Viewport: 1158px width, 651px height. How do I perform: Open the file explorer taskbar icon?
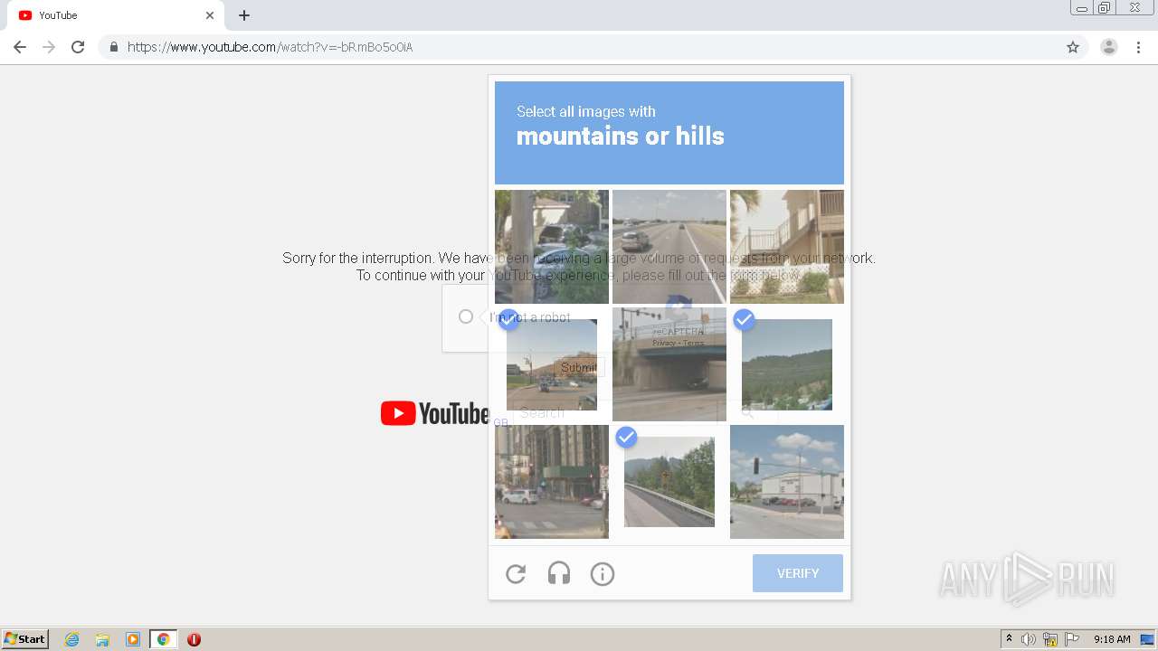(102, 639)
